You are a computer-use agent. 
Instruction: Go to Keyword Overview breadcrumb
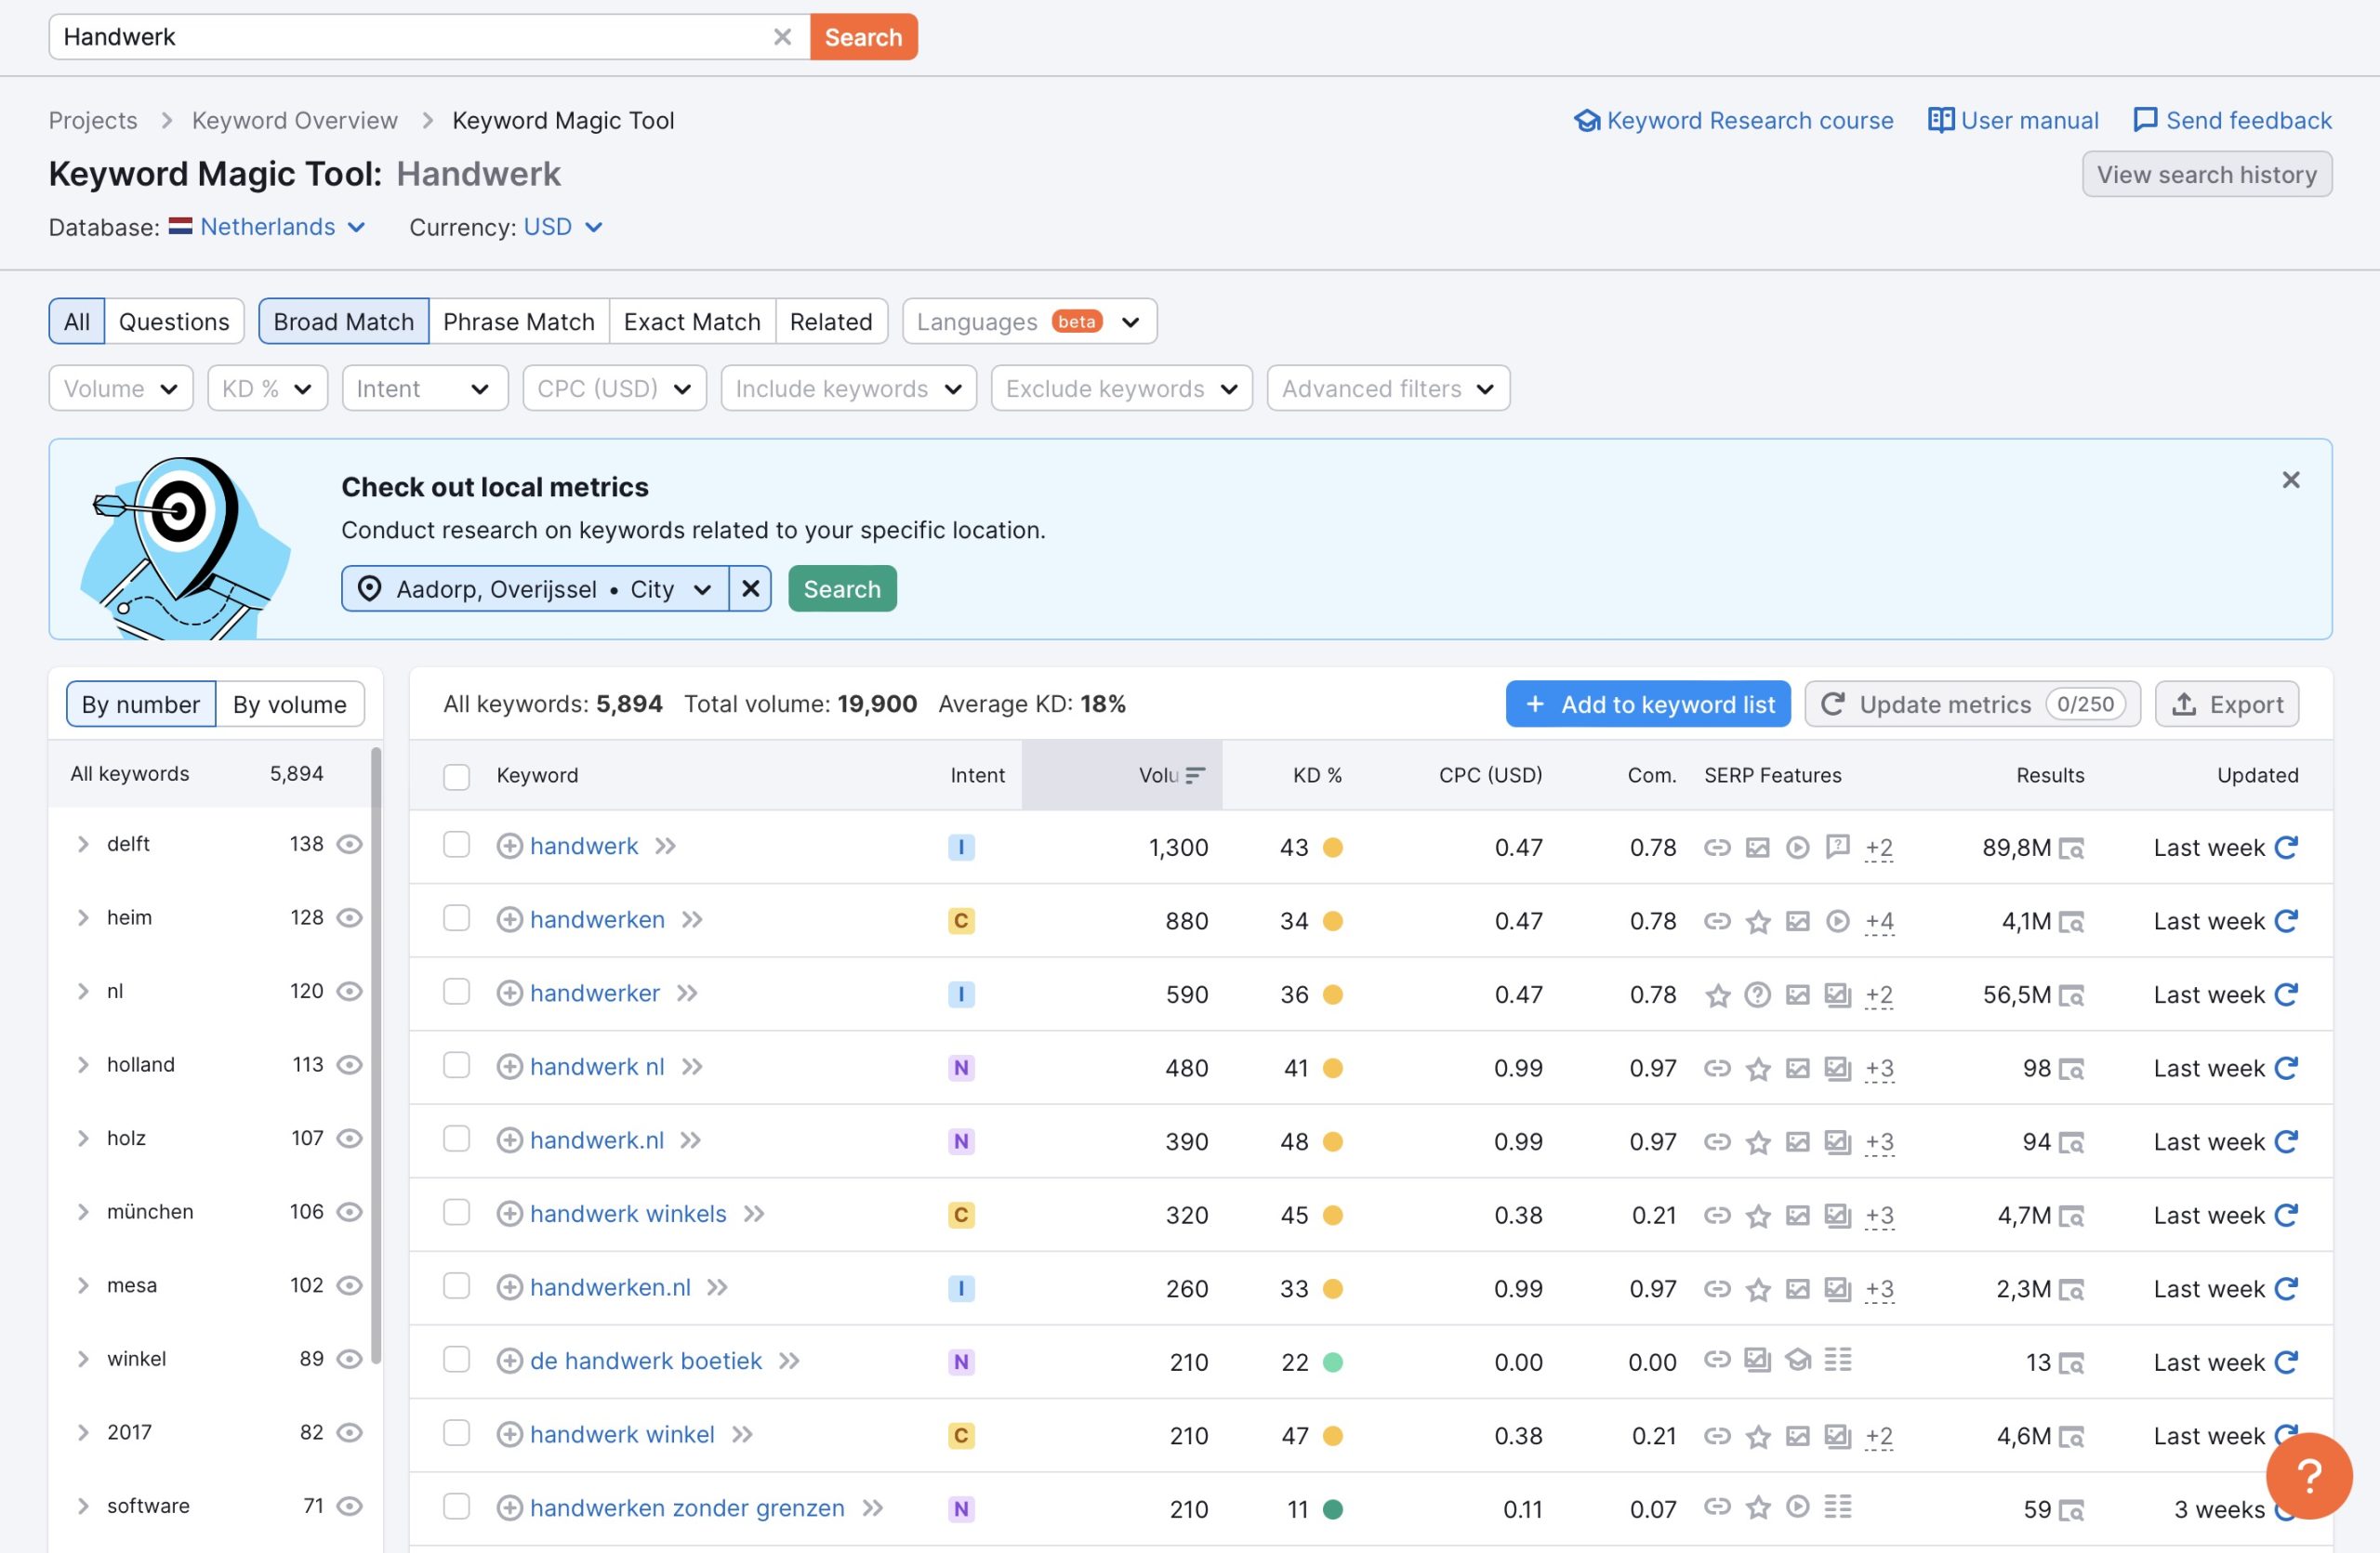[295, 121]
